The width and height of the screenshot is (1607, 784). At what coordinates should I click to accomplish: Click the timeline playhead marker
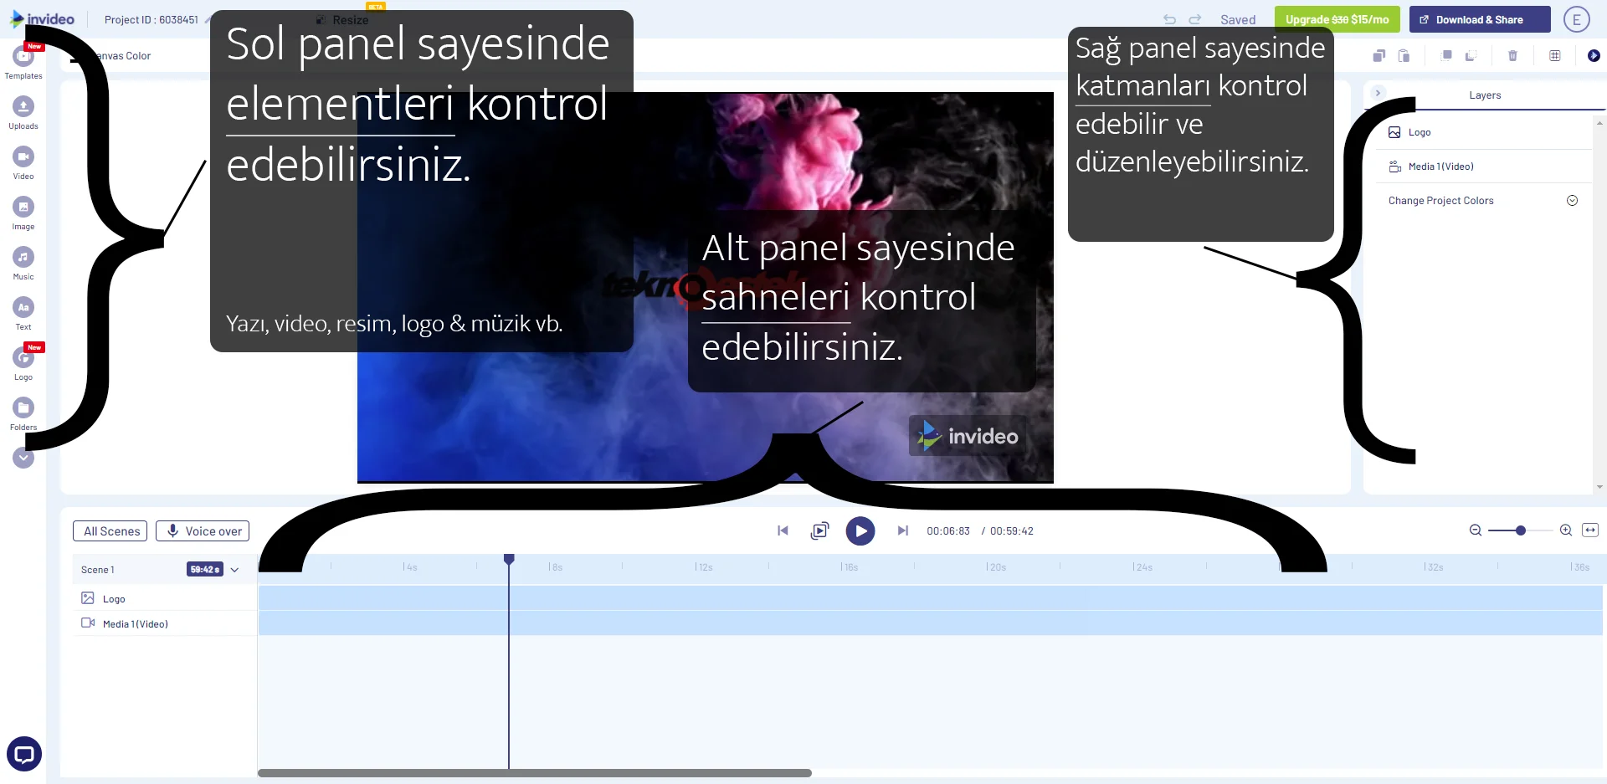(509, 559)
